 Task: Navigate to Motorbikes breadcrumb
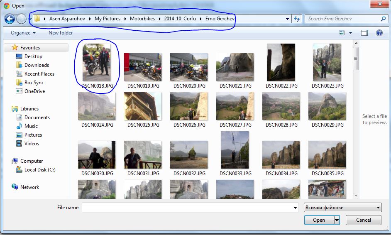[142, 19]
